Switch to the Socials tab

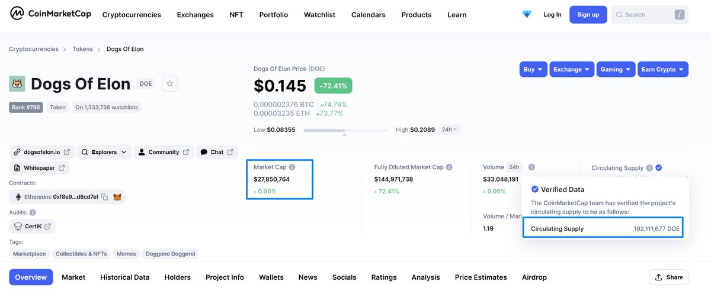pyautogui.click(x=344, y=277)
